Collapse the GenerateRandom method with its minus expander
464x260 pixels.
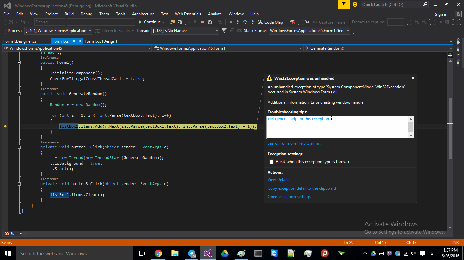[19, 94]
